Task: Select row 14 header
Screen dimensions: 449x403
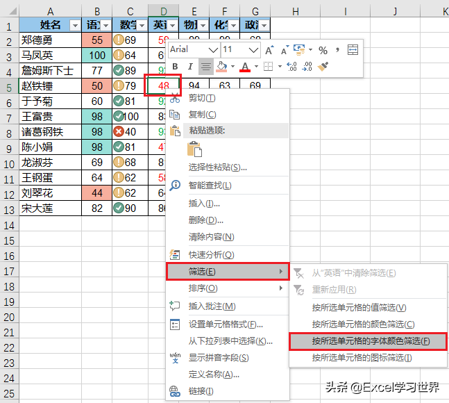Action: [x=9, y=225]
